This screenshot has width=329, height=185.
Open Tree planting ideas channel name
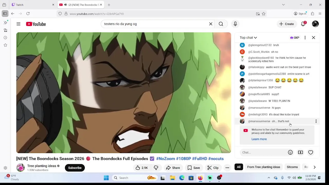click(x=42, y=166)
